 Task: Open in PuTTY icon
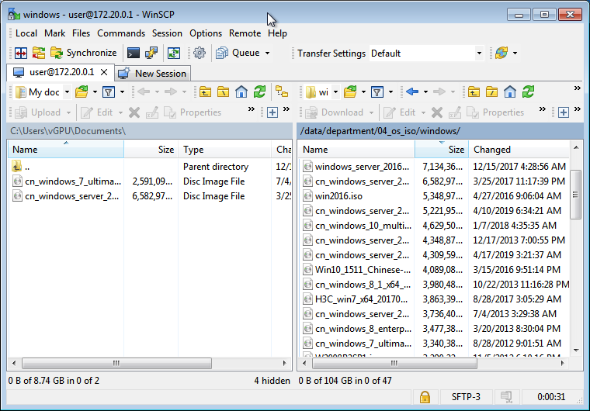(x=151, y=53)
